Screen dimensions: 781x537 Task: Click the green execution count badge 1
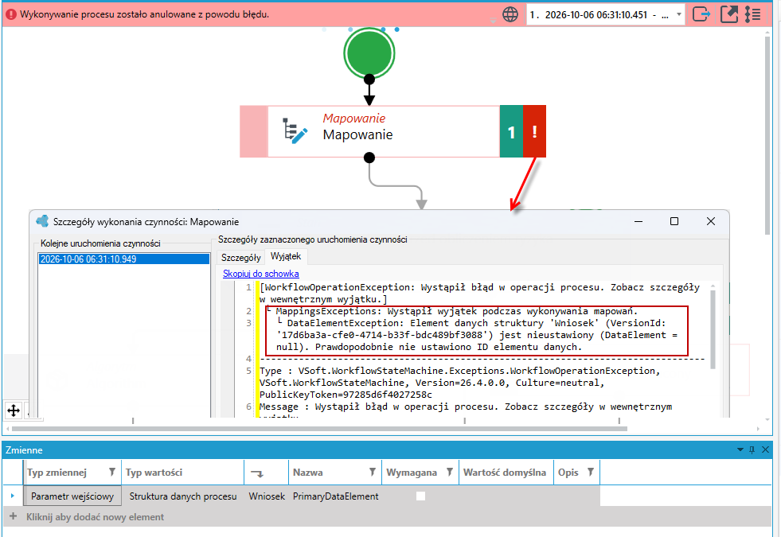(x=511, y=131)
